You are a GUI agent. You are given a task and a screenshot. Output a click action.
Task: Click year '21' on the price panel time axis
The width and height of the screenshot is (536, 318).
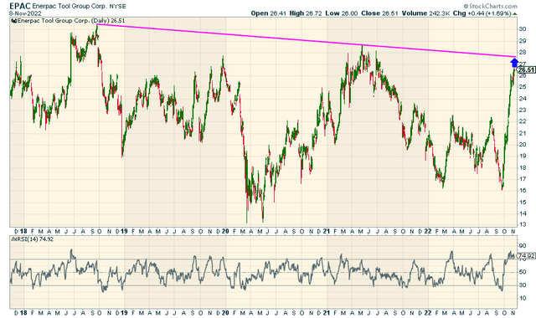coord(327,231)
